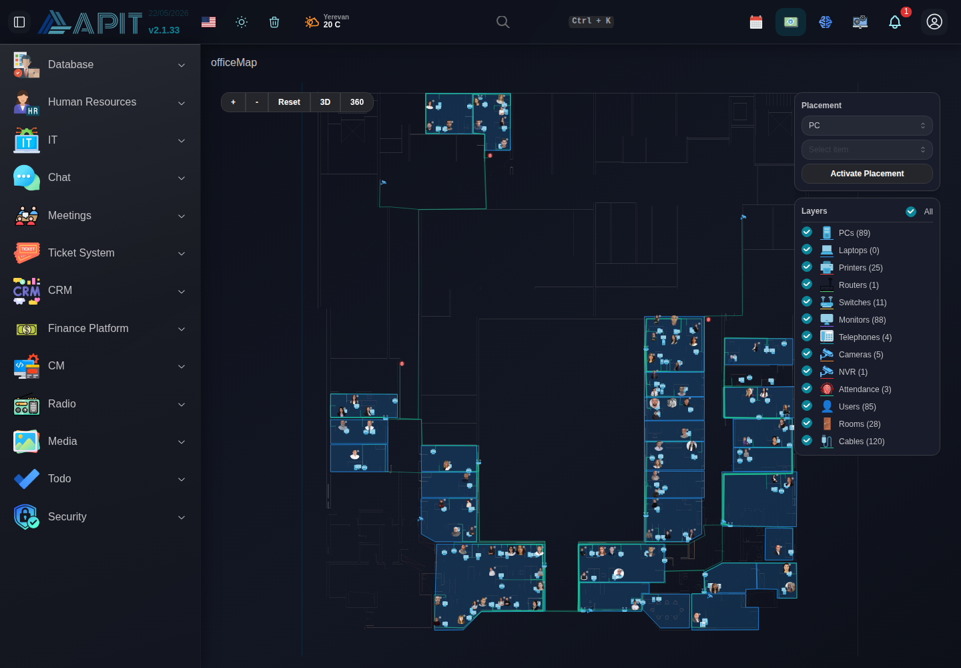961x668 pixels.
Task: Expand the Human Resources chevron
Action: tap(182, 103)
